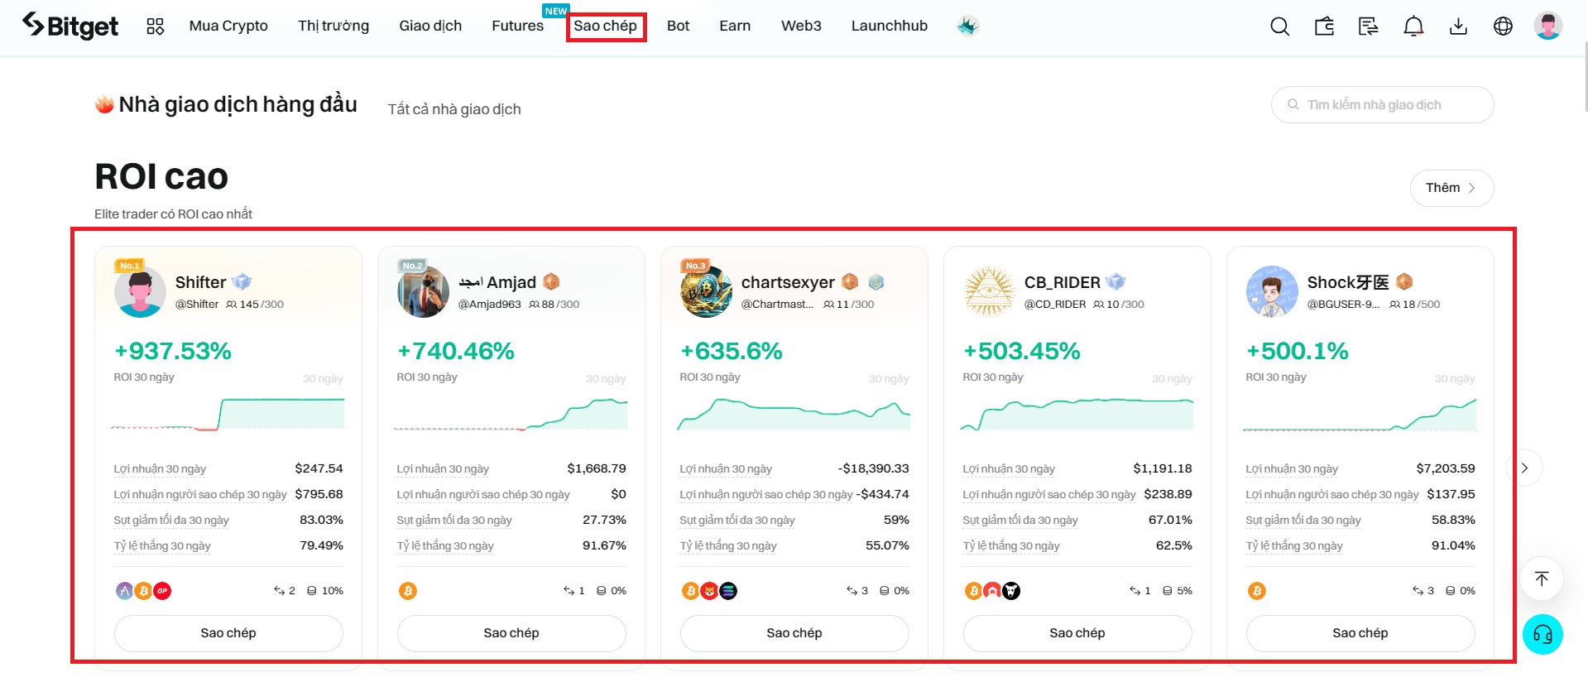The width and height of the screenshot is (1588, 677).
Task: Click the Thêm button for ROI cao
Action: pyautogui.click(x=1451, y=188)
